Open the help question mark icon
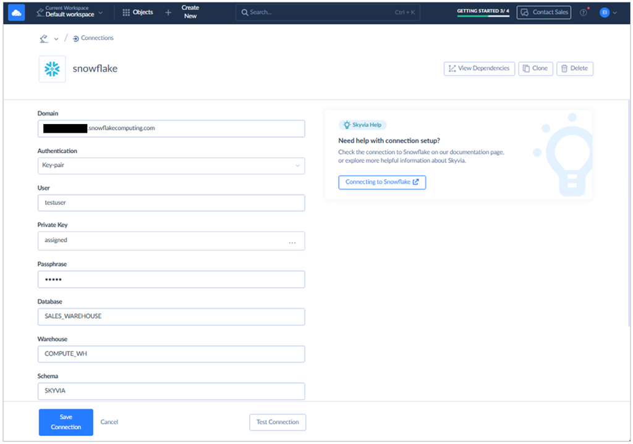Image resolution: width=633 pixels, height=444 pixels. click(584, 12)
